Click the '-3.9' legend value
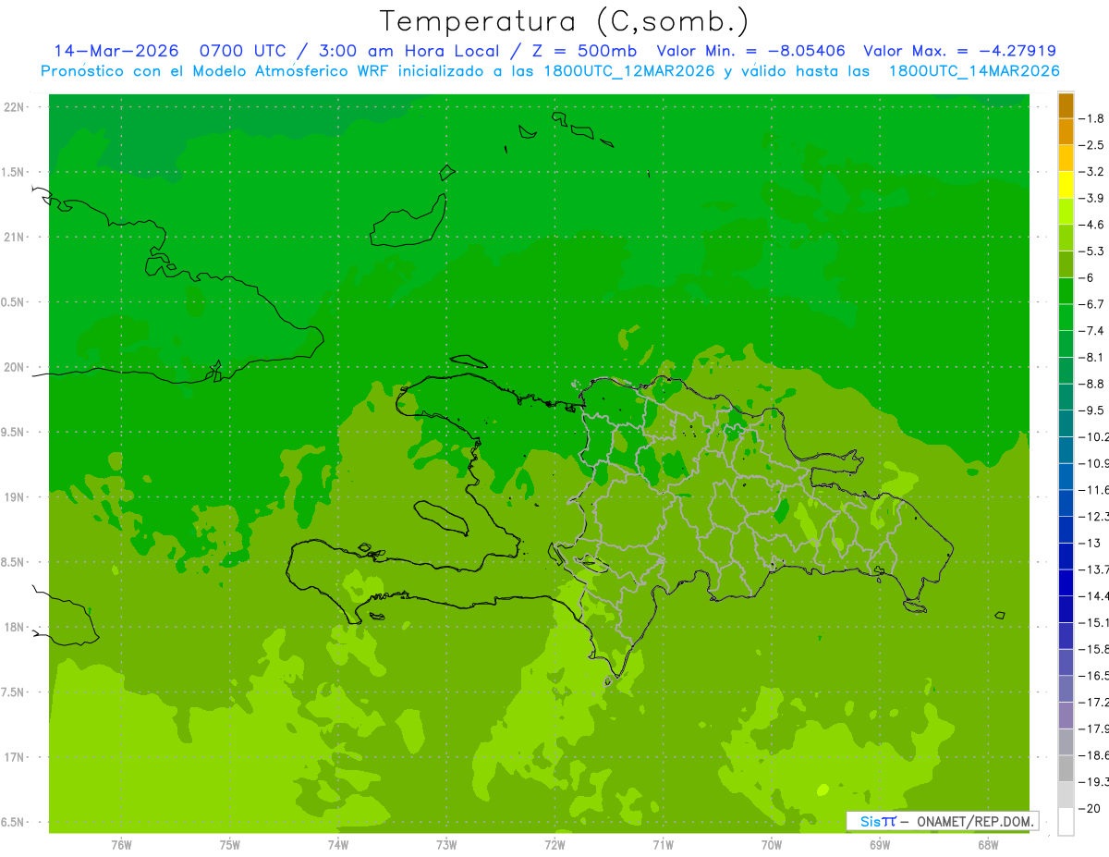Screen dimensions: 1109x857 click(1091, 198)
